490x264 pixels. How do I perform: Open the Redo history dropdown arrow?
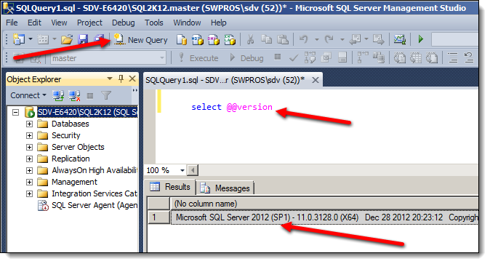[x=342, y=40]
